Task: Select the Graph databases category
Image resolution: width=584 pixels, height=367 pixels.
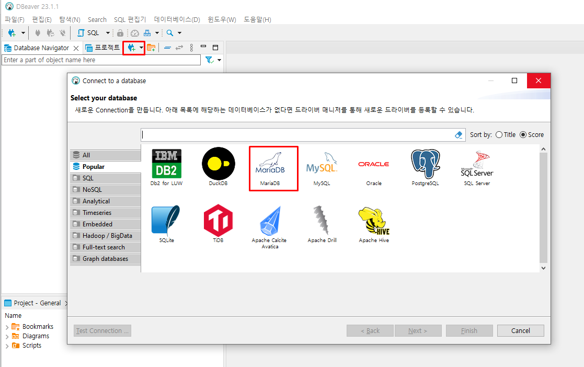Action: click(106, 259)
